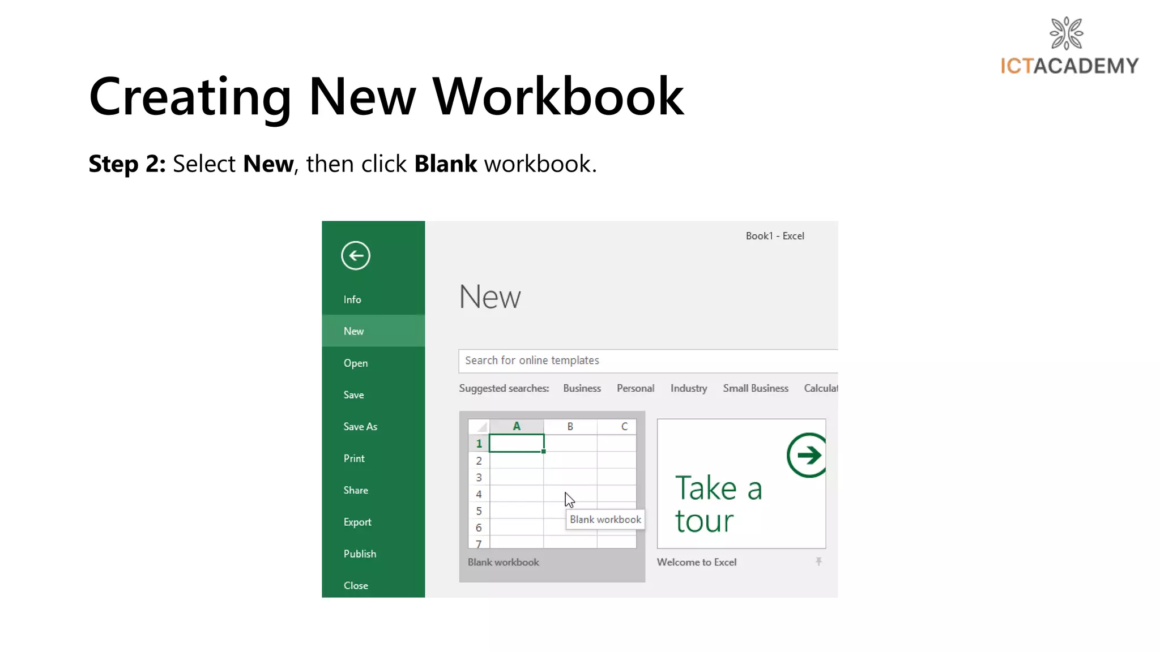This screenshot has height=652, width=1160.
Task: Click Small Business suggested search
Action: 755,388
